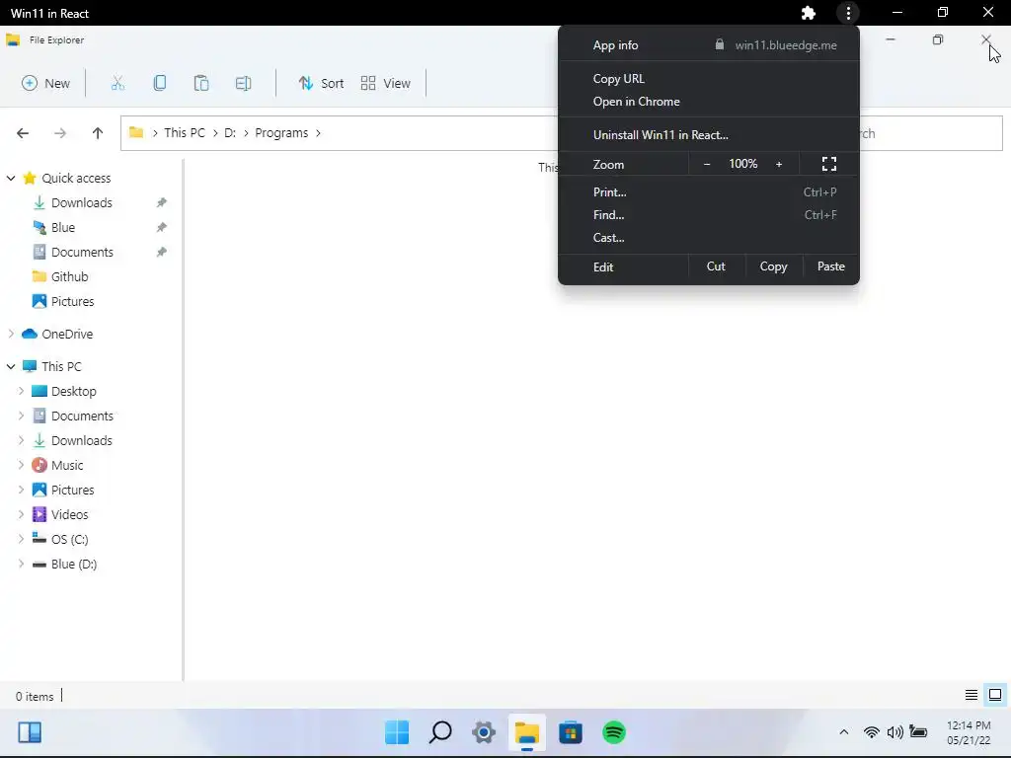The image size is (1011, 758).
Task: Select Music under This PC
Action: pyautogui.click(x=67, y=466)
